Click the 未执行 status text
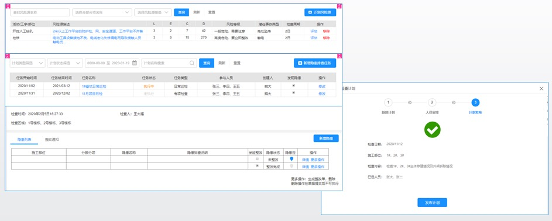Screen dimensions: 552x221 coord(149,94)
